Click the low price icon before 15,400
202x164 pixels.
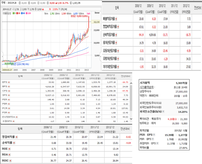[38, 3]
